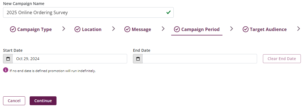Click the Start Date calendar icon
Viewport: 305px width, 111px height.
(8, 59)
